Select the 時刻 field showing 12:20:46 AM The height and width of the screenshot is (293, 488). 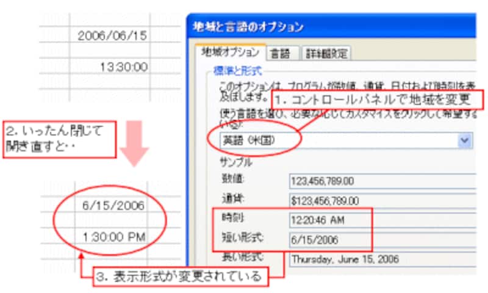coord(329,220)
